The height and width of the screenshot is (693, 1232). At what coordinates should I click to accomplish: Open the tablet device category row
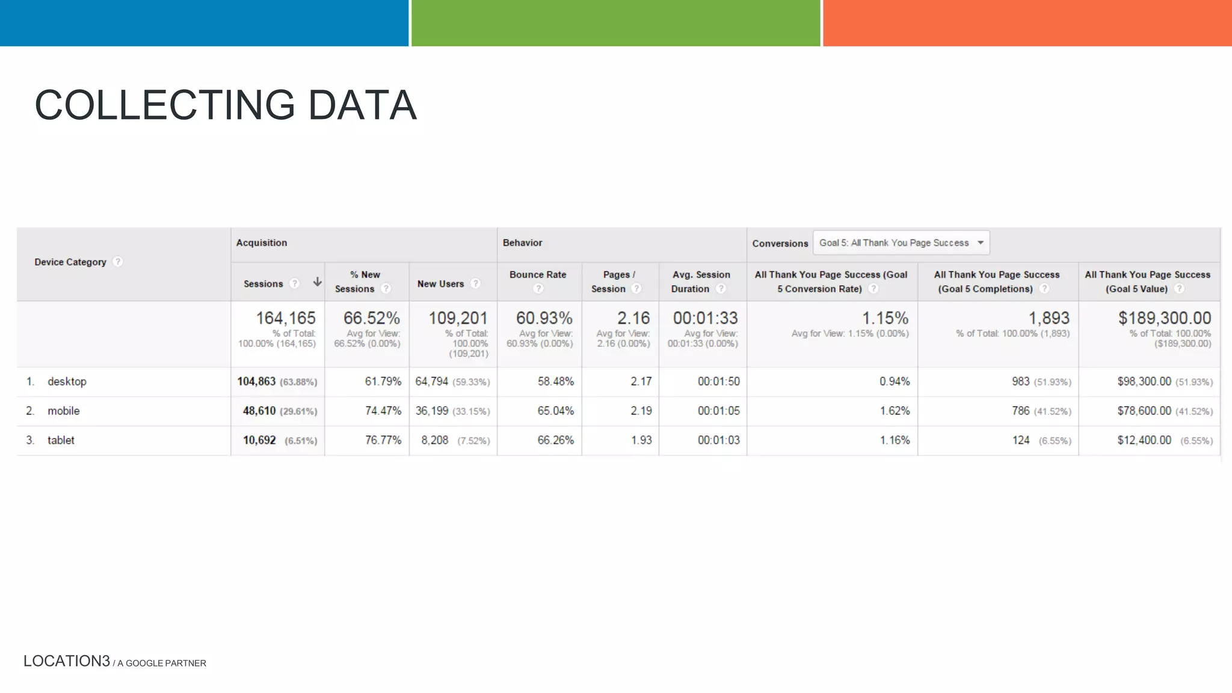coord(61,440)
